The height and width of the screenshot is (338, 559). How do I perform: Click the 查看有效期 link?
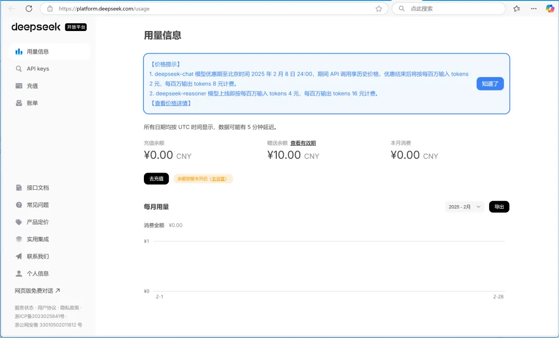coord(303,143)
